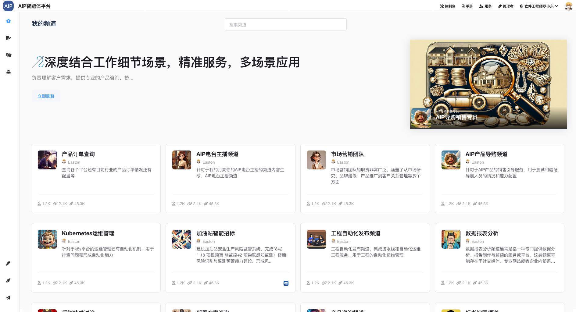Click the AIP电台主播频道 avatar image
The height and width of the screenshot is (312, 576).
182,160
